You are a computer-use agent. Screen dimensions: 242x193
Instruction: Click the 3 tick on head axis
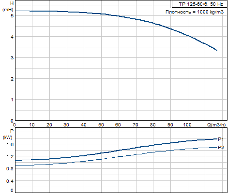[12, 58]
